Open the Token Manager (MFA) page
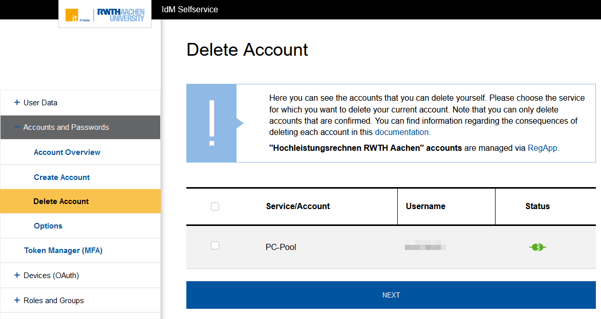The height and width of the screenshot is (319, 601). [63, 250]
